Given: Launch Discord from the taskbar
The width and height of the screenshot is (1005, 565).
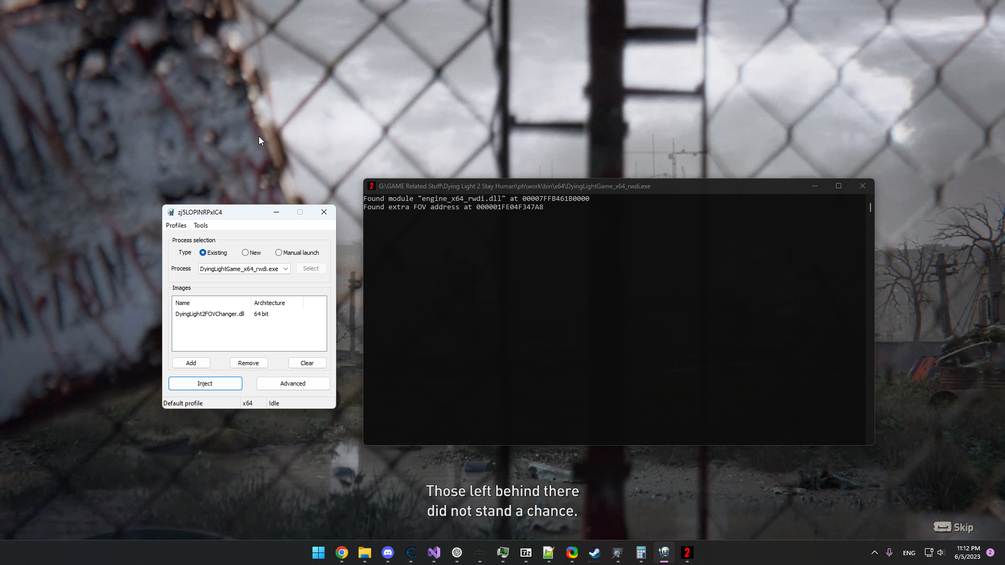Looking at the screenshot, I should click(388, 553).
